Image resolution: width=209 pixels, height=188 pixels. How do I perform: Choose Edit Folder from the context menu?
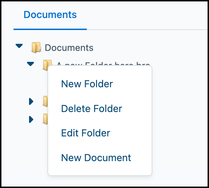86,133
